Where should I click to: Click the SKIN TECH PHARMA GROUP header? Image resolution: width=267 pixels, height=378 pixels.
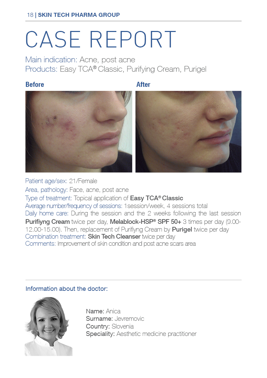pyautogui.click(x=79, y=15)
